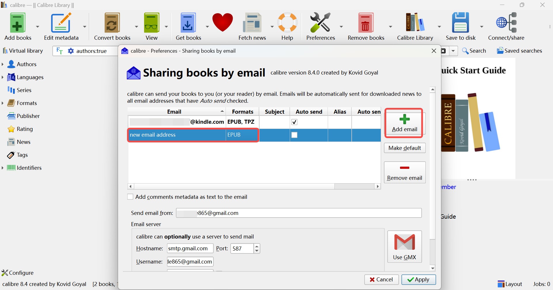Open the Connect/share icon
The image size is (553, 290).
click(507, 26)
